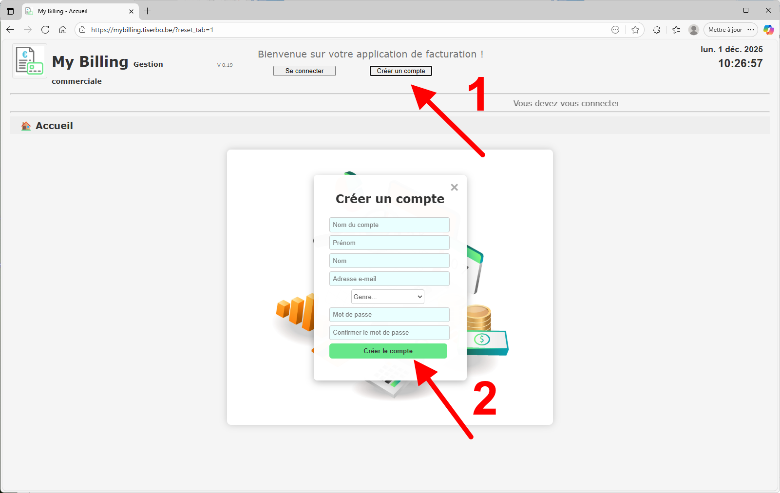Click the Se connecter button

click(304, 71)
